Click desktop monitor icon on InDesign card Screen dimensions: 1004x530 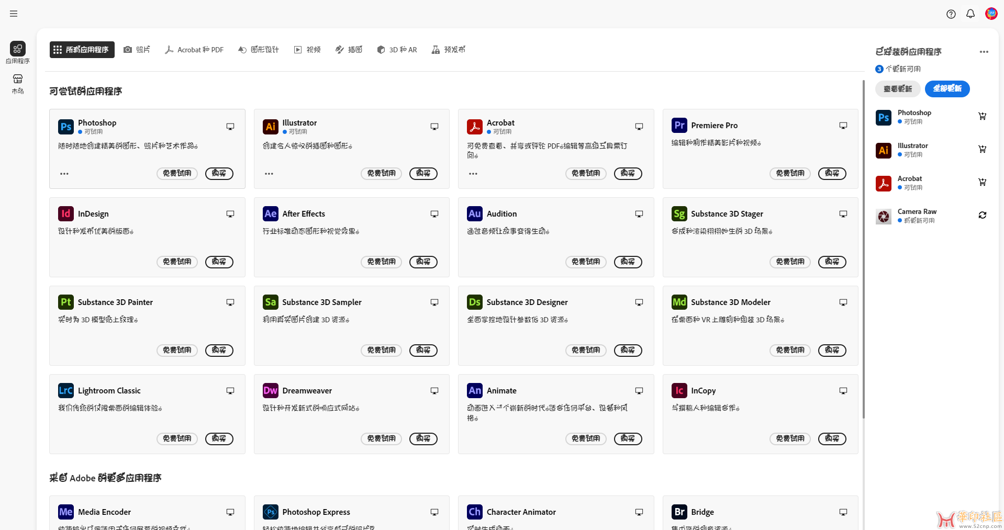pos(230,214)
